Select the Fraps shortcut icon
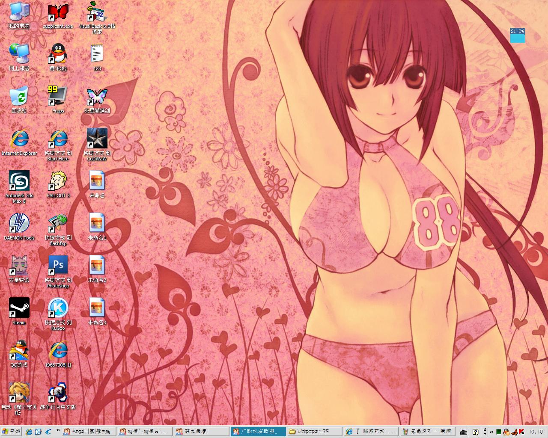The image size is (548, 438). 58,100
